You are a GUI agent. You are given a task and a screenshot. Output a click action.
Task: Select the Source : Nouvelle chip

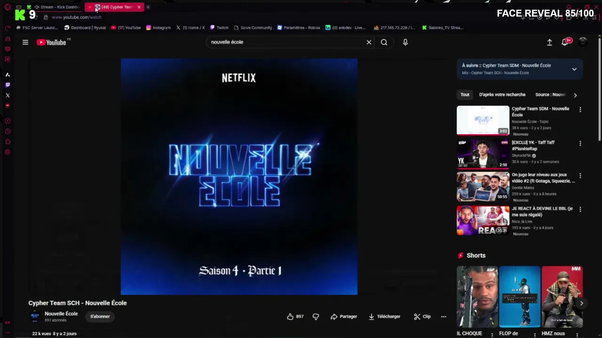(x=550, y=94)
